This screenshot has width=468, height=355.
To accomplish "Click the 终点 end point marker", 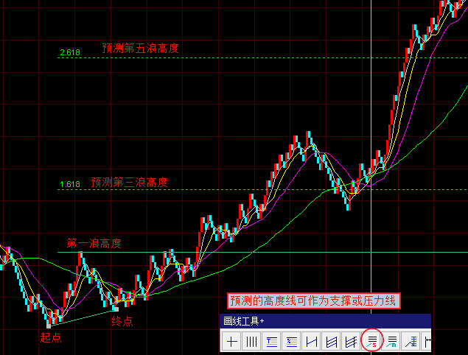I will (x=122, y=321).
